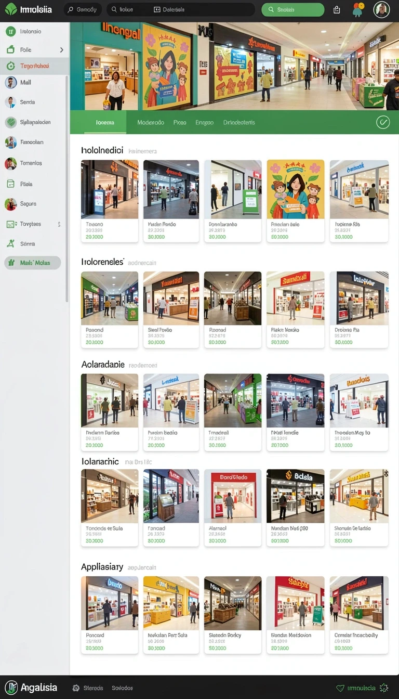Open the Appliasiary section heading
This screenshot has width=399, height=699.
pyautogui.click(x=102, y=567)
